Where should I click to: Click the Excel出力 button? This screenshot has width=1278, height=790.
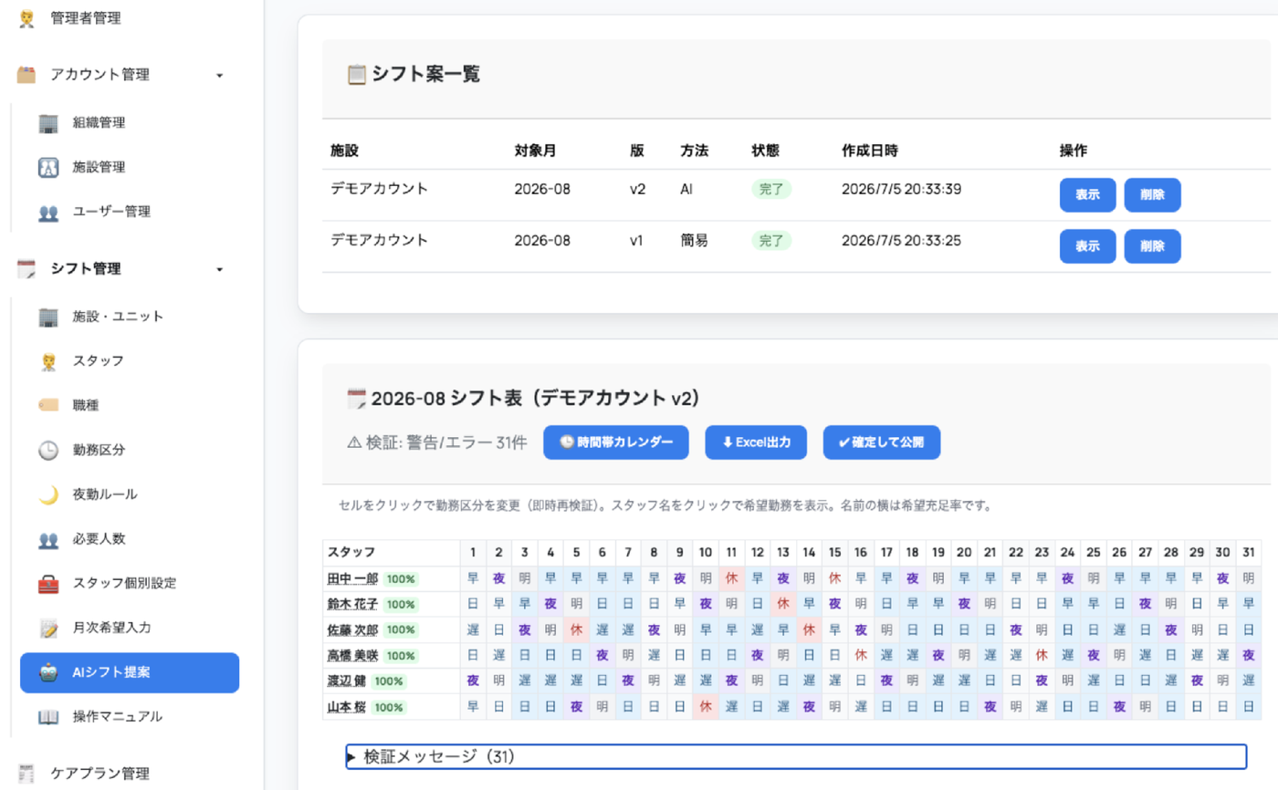[x=756, y=442]
